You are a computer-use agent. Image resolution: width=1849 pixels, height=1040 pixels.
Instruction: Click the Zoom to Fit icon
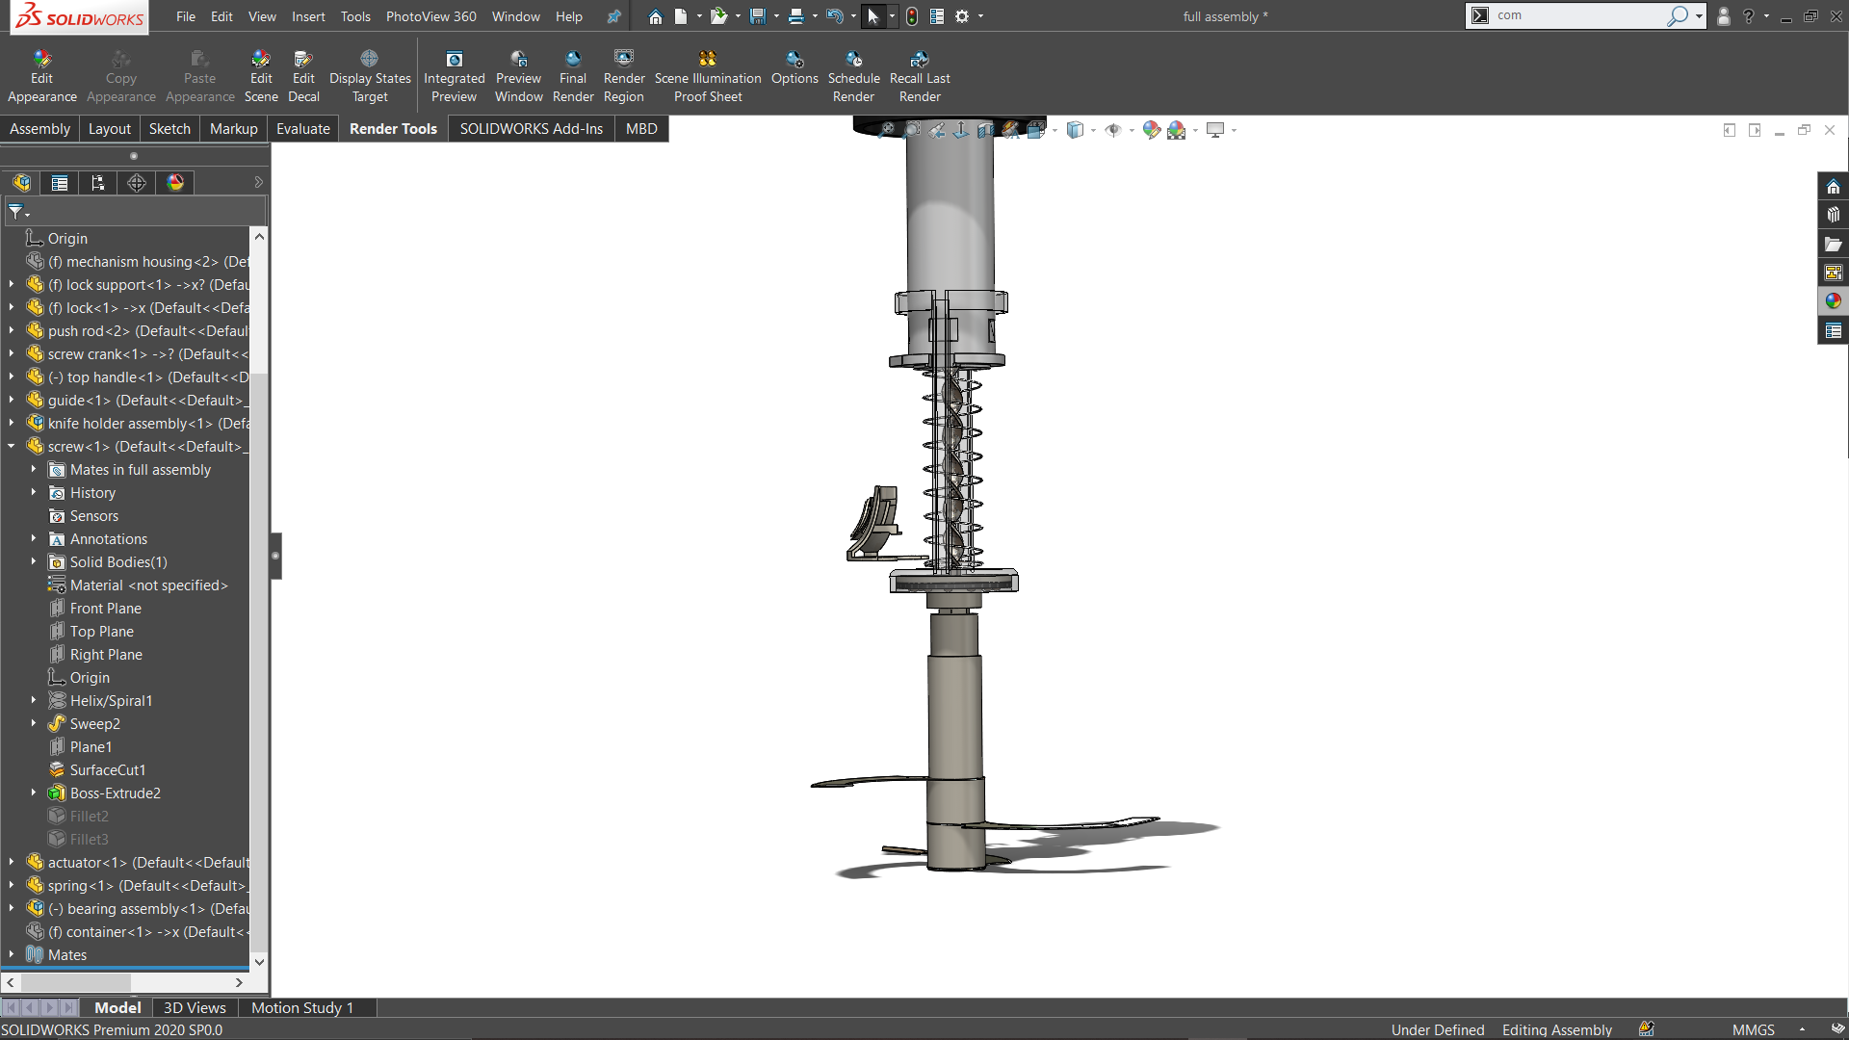coord(887,130)
